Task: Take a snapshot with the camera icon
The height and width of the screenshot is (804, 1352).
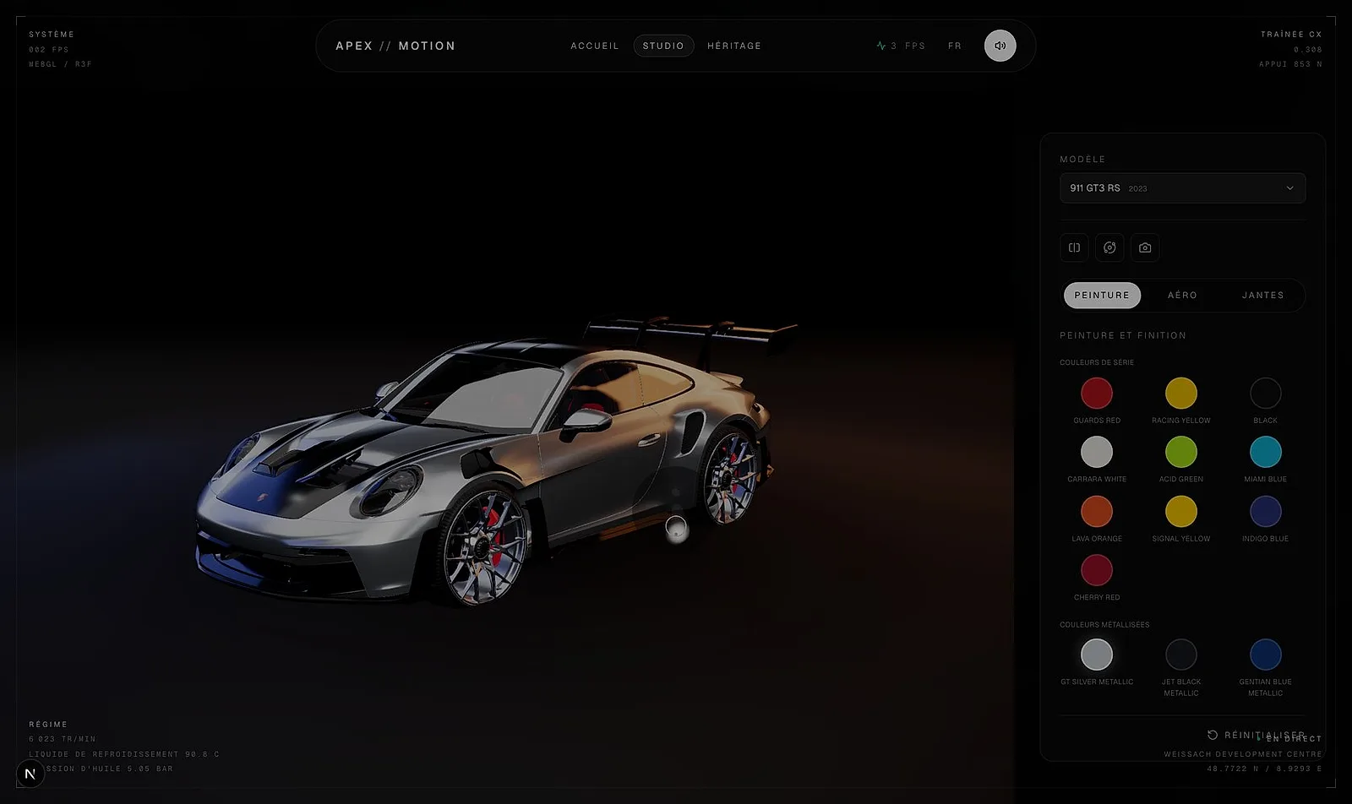Action: click(x=1145, y=247)
